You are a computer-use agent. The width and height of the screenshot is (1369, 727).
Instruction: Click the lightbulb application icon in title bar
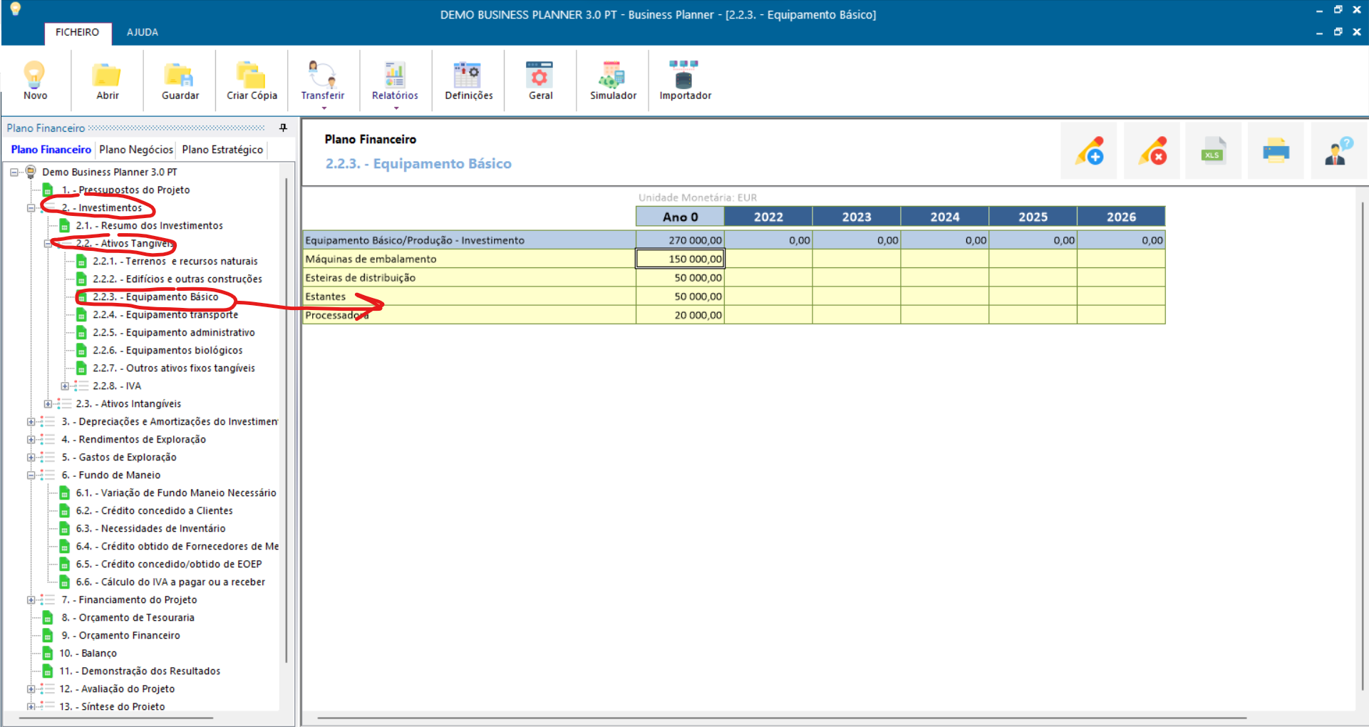[x=15, y=9]
